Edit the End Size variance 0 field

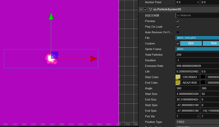point(210,99)
